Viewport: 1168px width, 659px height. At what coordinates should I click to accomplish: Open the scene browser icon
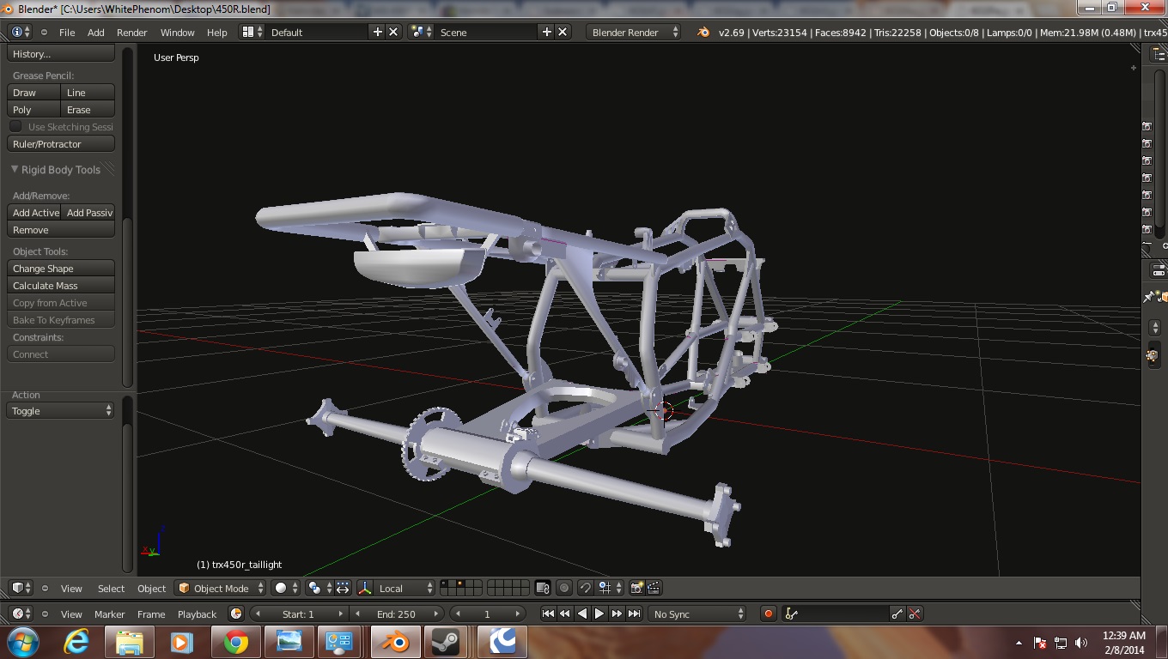click(x=421, y=32)
